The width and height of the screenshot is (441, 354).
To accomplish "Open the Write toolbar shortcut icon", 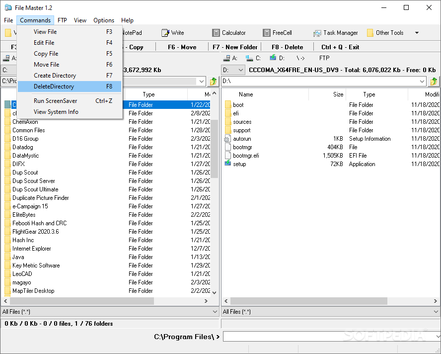I will (165, 33).
